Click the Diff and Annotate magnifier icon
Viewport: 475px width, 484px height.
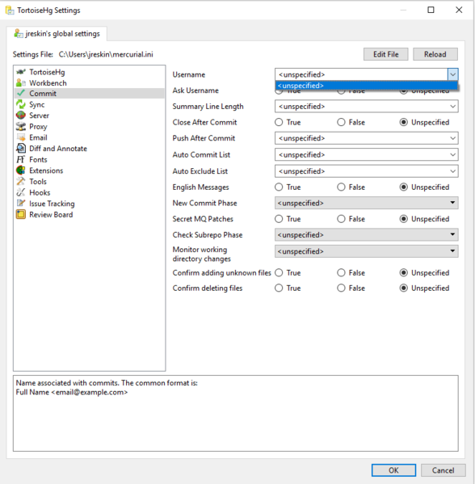coord(21,148)
